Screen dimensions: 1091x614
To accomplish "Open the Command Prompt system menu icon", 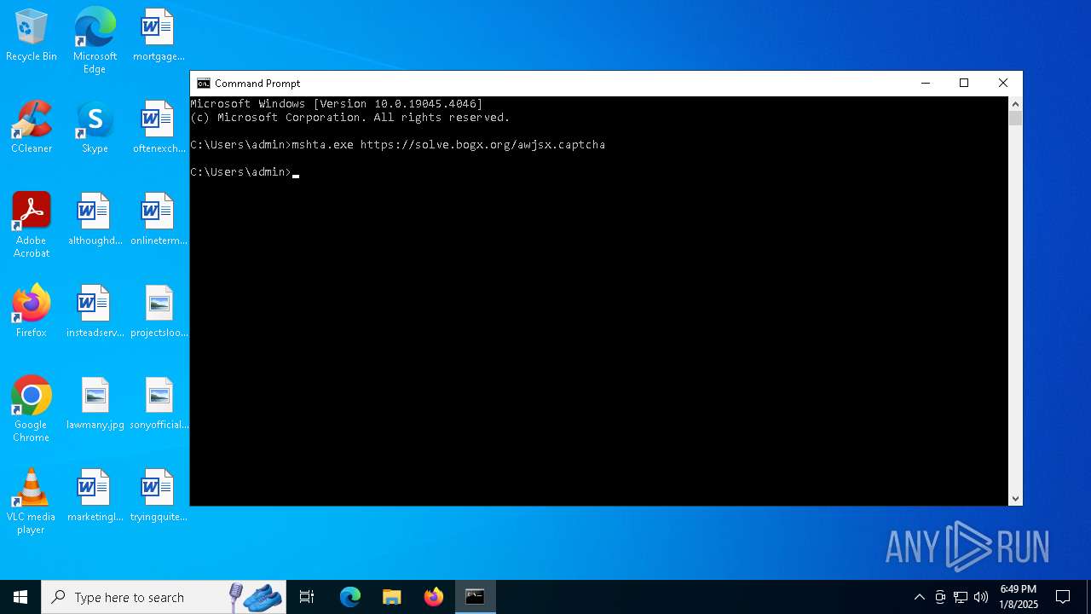I will [204, 84].
